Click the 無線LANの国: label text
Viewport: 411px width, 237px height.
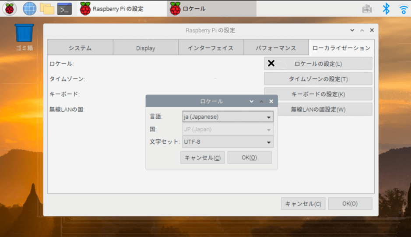pyautogui.click(x=67, y=109)
